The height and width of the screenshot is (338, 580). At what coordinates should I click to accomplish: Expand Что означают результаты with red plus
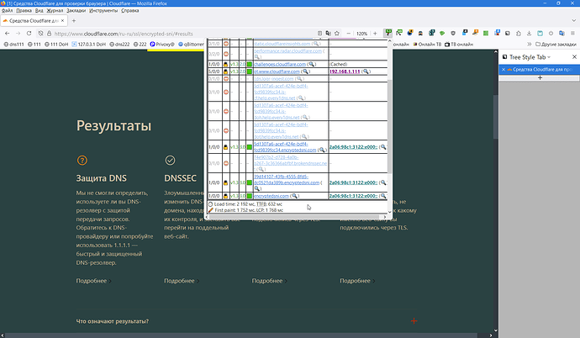point(414,321)
